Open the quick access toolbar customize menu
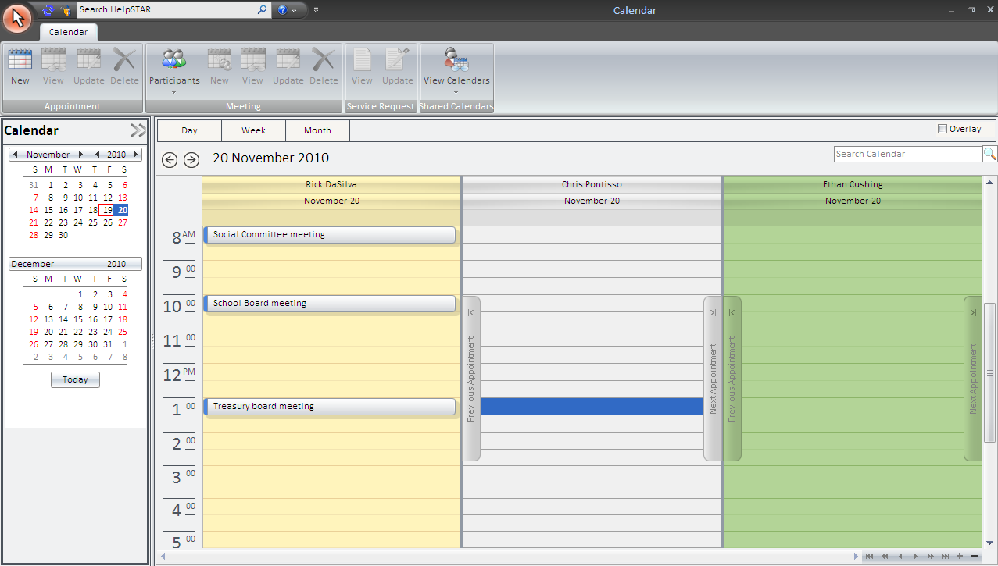 (316, 10)
